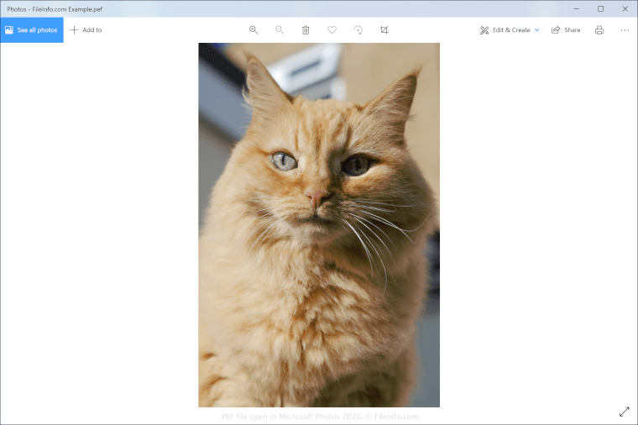The width and height of the screenshot is (638, 425).
Task: Add photo to favorites with heart icon
Action: point(332,30)
